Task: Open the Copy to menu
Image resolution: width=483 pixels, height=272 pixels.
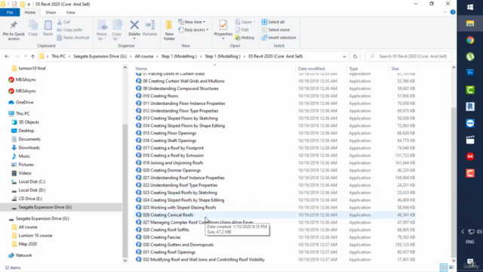Action: click(x=116, y=30)
